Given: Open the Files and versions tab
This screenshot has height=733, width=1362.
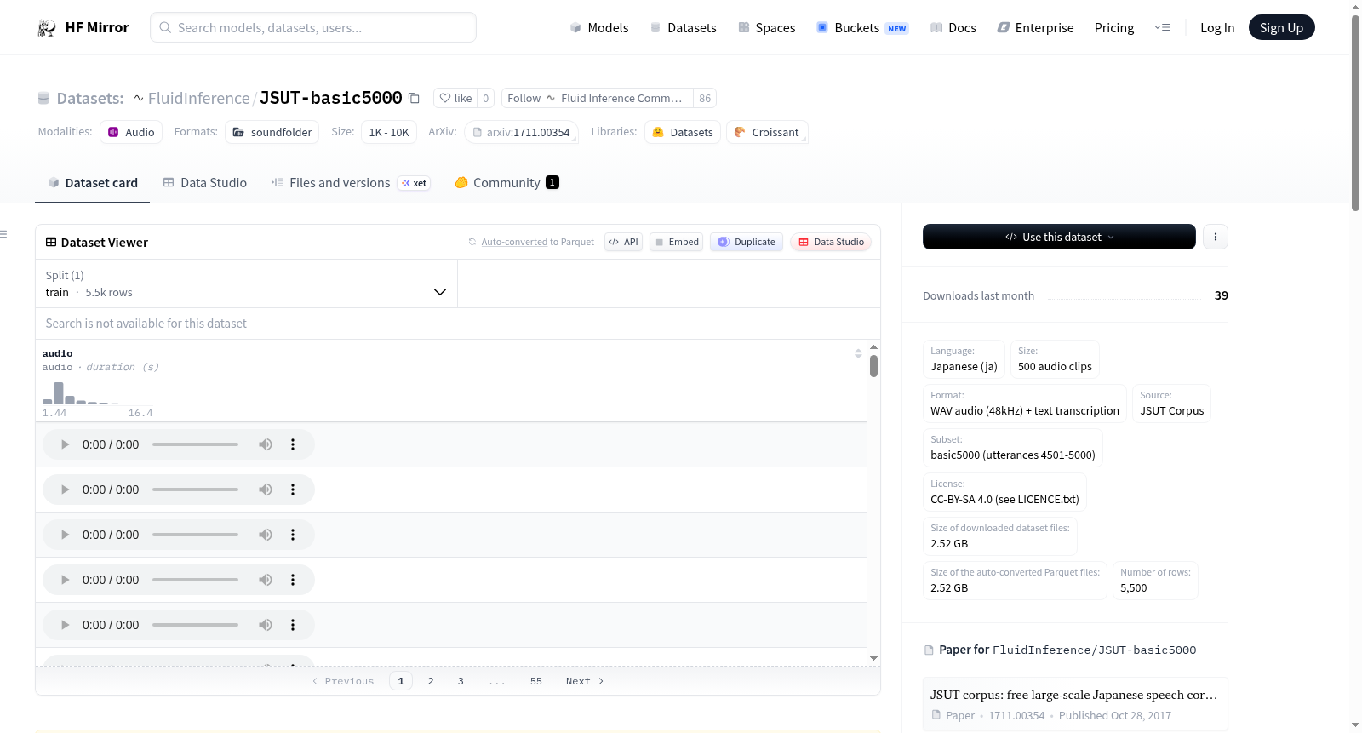Looking at the screenshot, I should coord(351,183).
